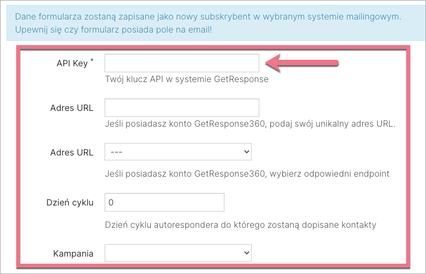Open the Adres URL endpoint dropdown showing '---'
The image size is (426, 274).
[178, 152]
